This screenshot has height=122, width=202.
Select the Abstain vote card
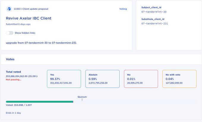tap(102, 79)
